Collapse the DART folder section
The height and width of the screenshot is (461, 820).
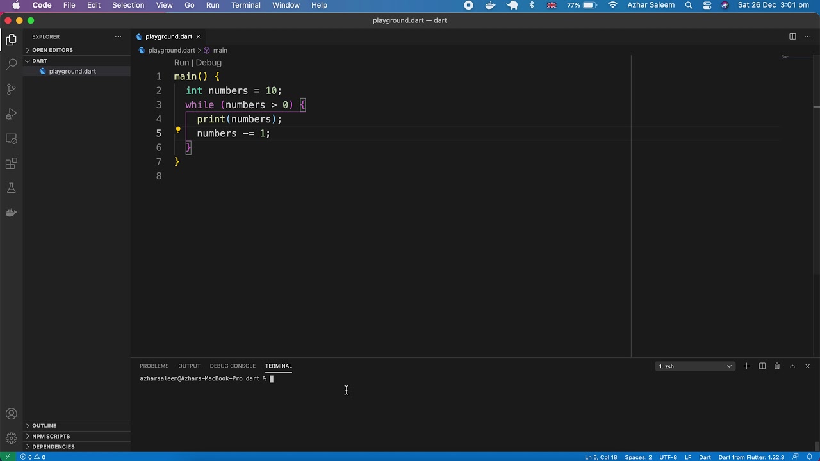click(x=77, y=61)
